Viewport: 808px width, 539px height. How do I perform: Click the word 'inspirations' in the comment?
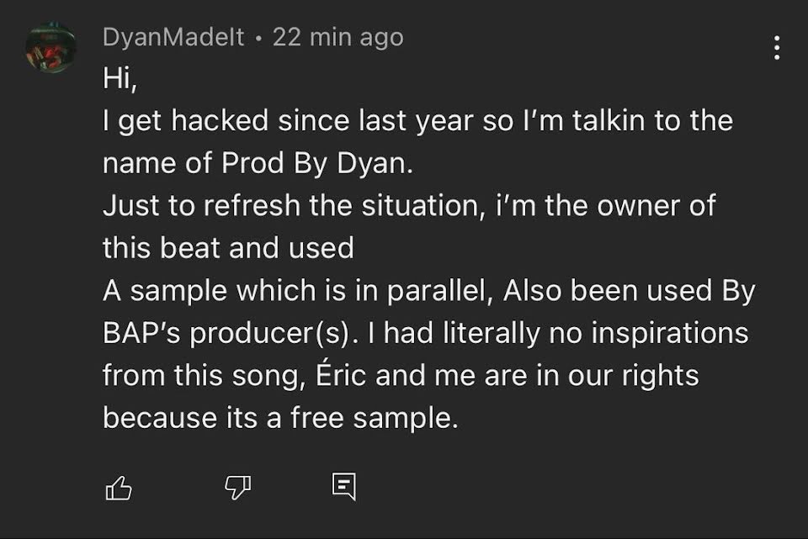pyautogui.click(x=670, y=334)
